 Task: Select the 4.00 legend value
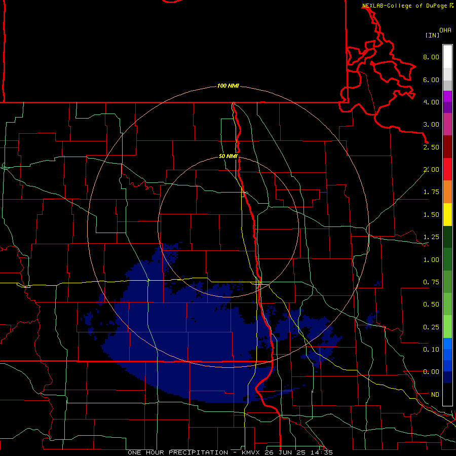(431, 102)
